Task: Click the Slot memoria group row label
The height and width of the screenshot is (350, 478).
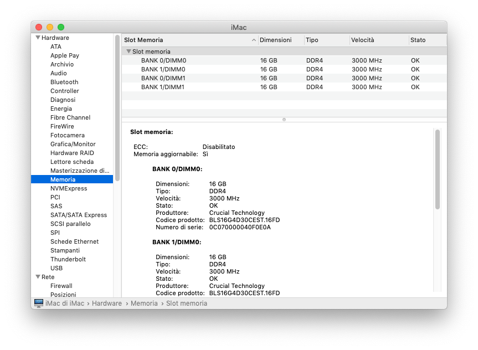Action: [151, 52]
